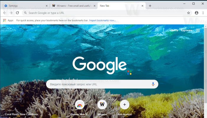Open the user profile avatar icon

pyautogui.click(x=197, y=13)
